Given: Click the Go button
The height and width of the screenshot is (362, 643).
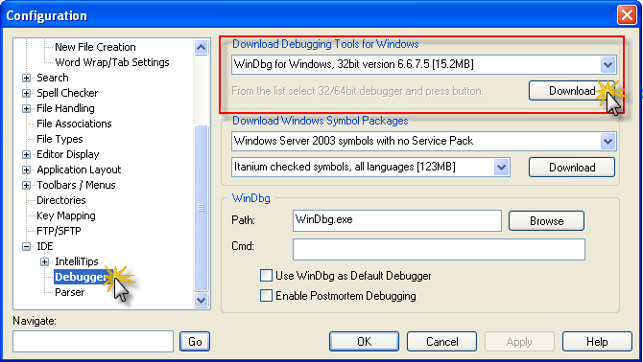Looking at the screenshot, I should point(195,342).
